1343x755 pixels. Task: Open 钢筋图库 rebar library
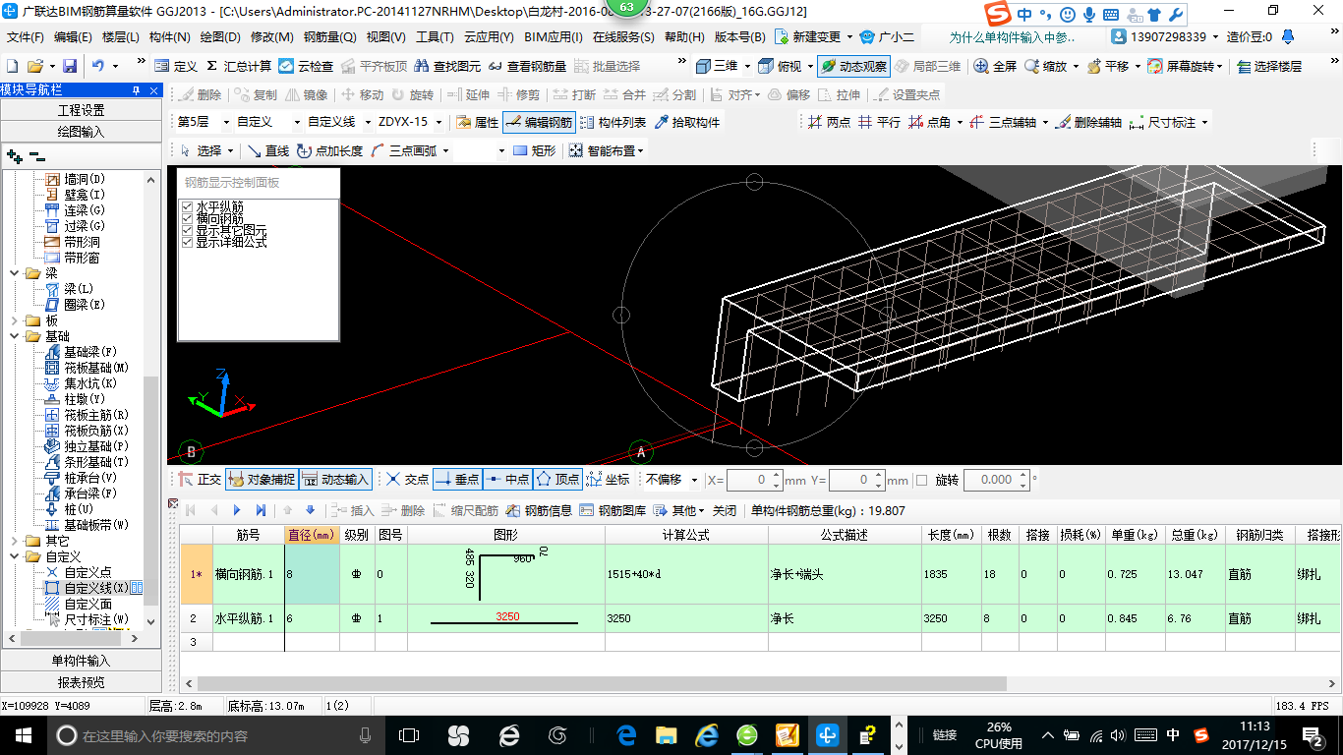point(613,510)
